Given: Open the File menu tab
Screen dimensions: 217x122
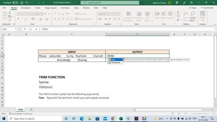Looking at the screenshot, I should [x=4, y=8].
